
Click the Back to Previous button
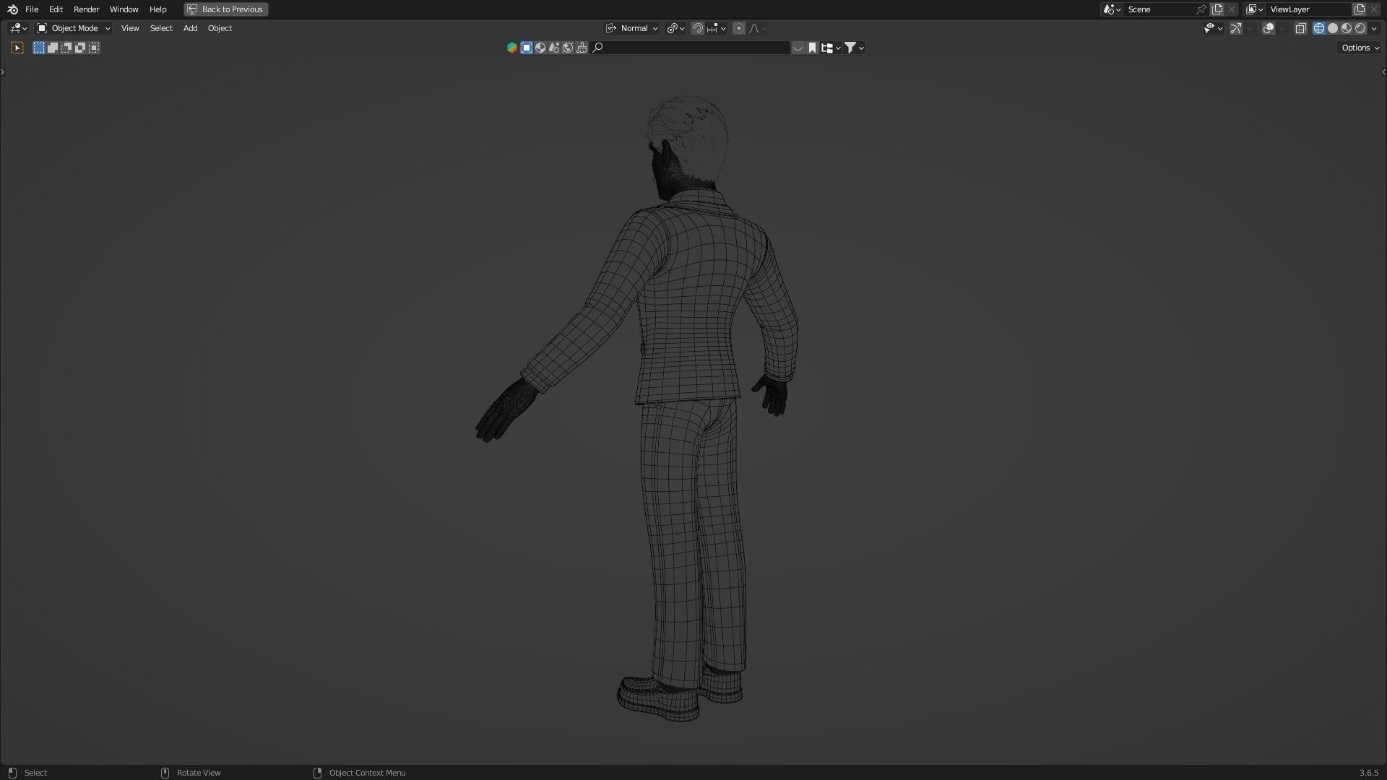pos(226,9)
